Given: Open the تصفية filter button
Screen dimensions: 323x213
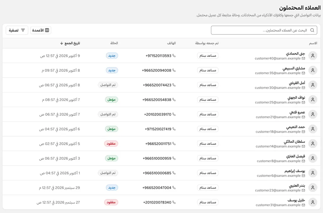Looking at the screenshot, I should [x=17, y=30].
